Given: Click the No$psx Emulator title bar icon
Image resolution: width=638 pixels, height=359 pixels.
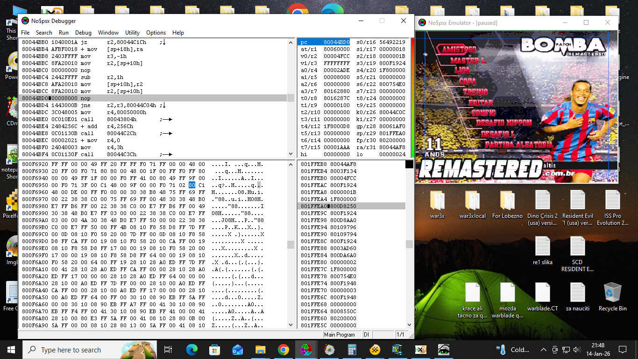Looking at the screenshot, I should pyautogui.click(x=422, y=22).
